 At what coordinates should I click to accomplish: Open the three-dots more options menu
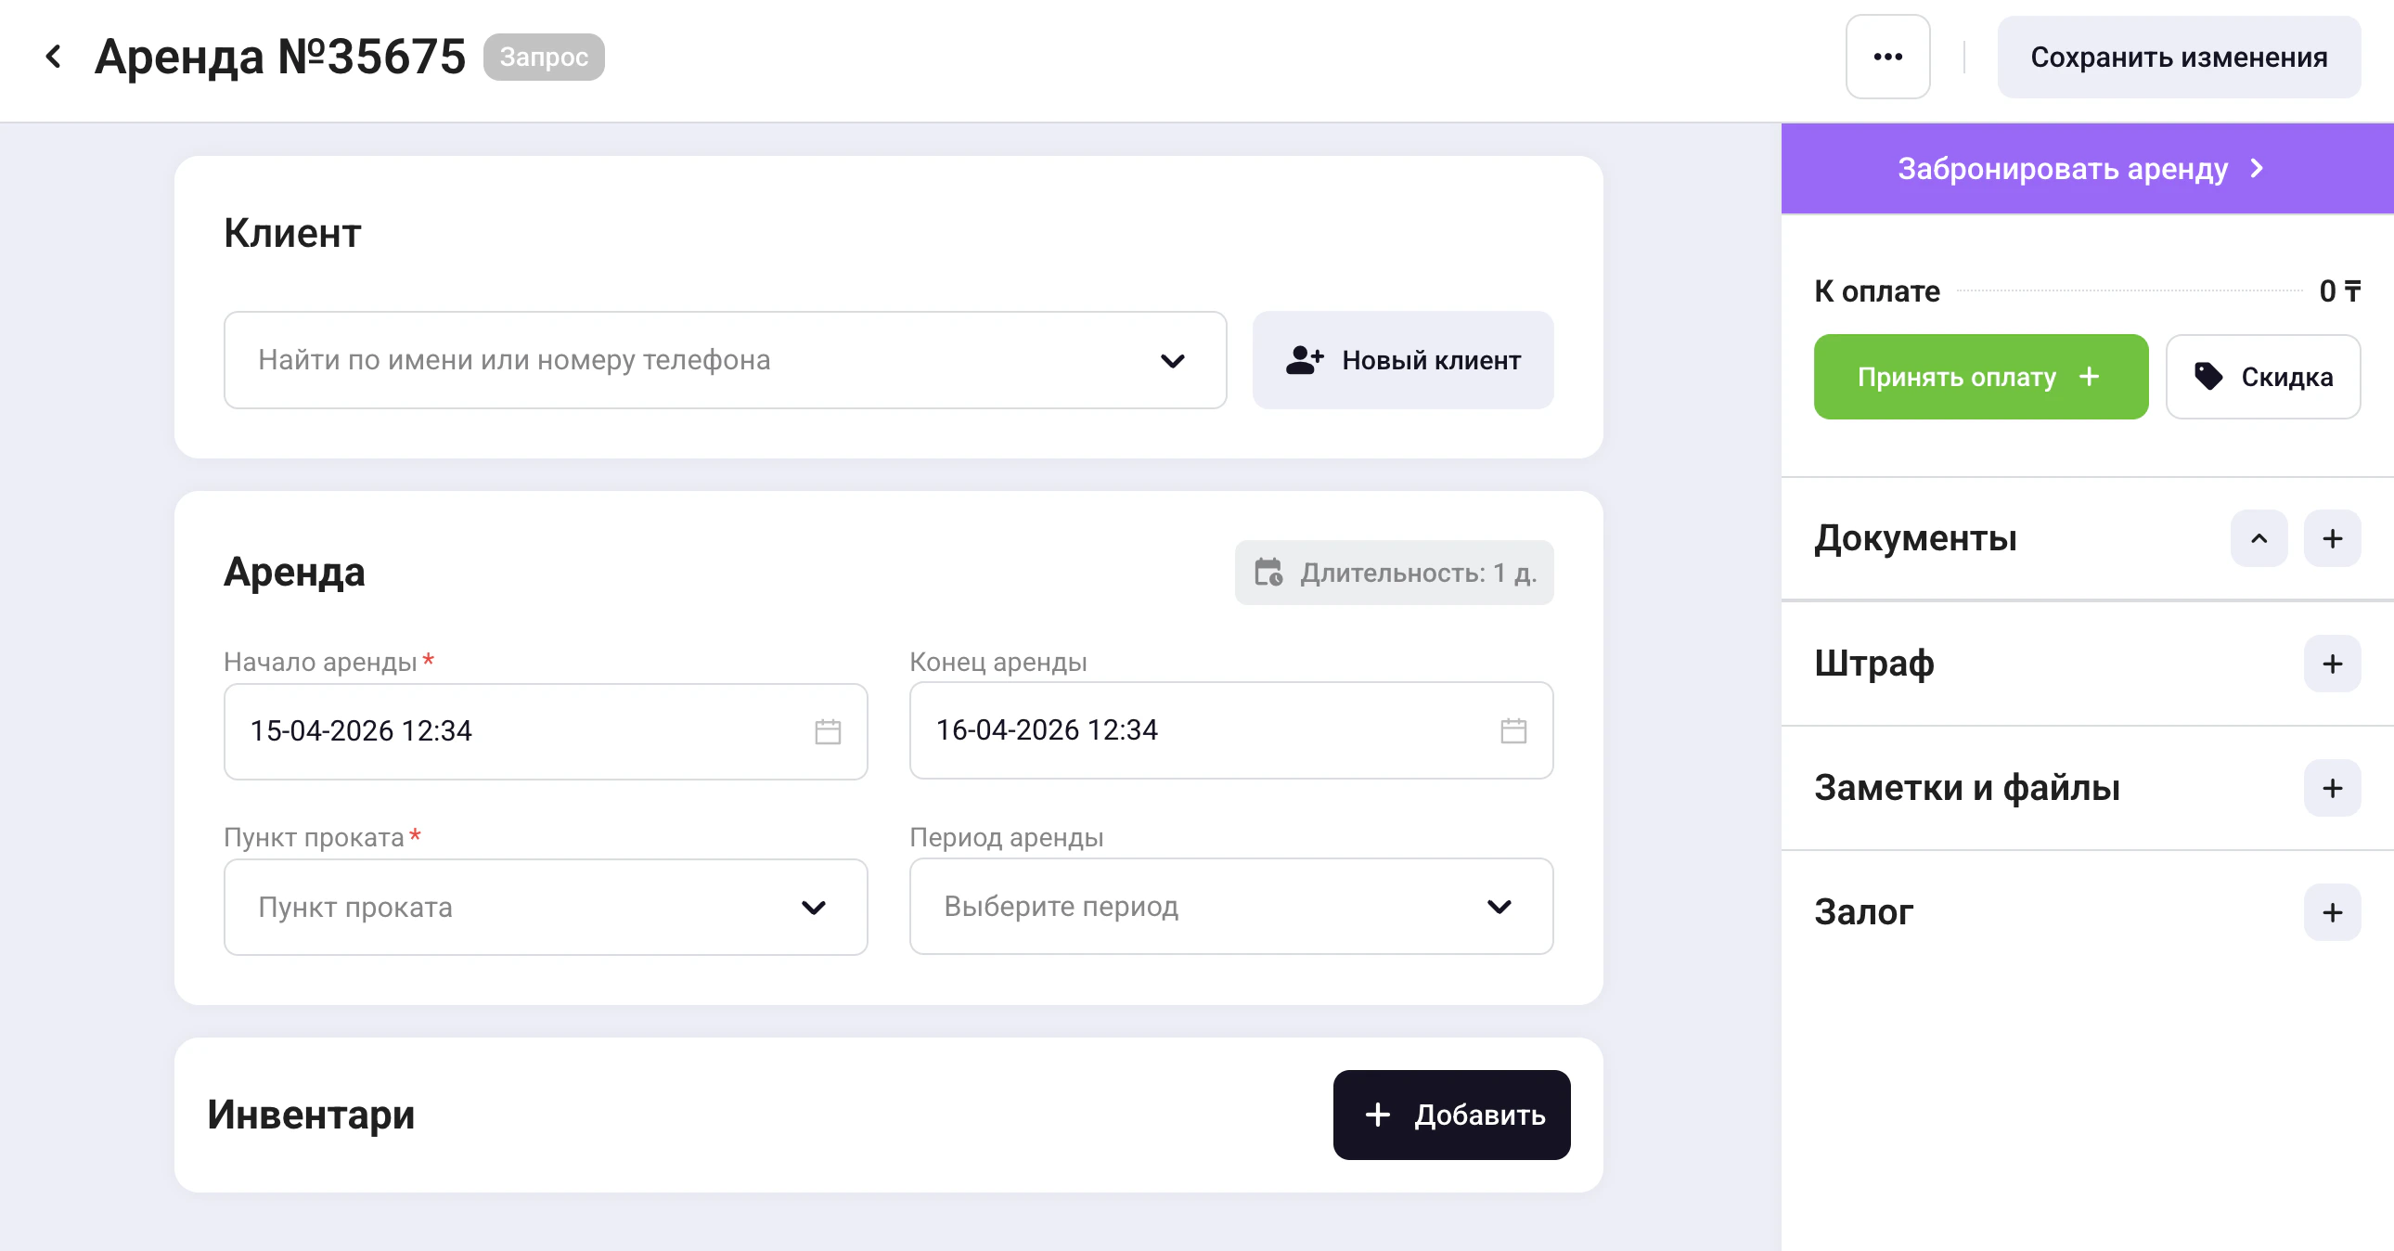[x=1886, y=57]
